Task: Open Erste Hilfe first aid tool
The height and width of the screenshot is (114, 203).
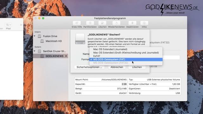Action: pos(77,23)
